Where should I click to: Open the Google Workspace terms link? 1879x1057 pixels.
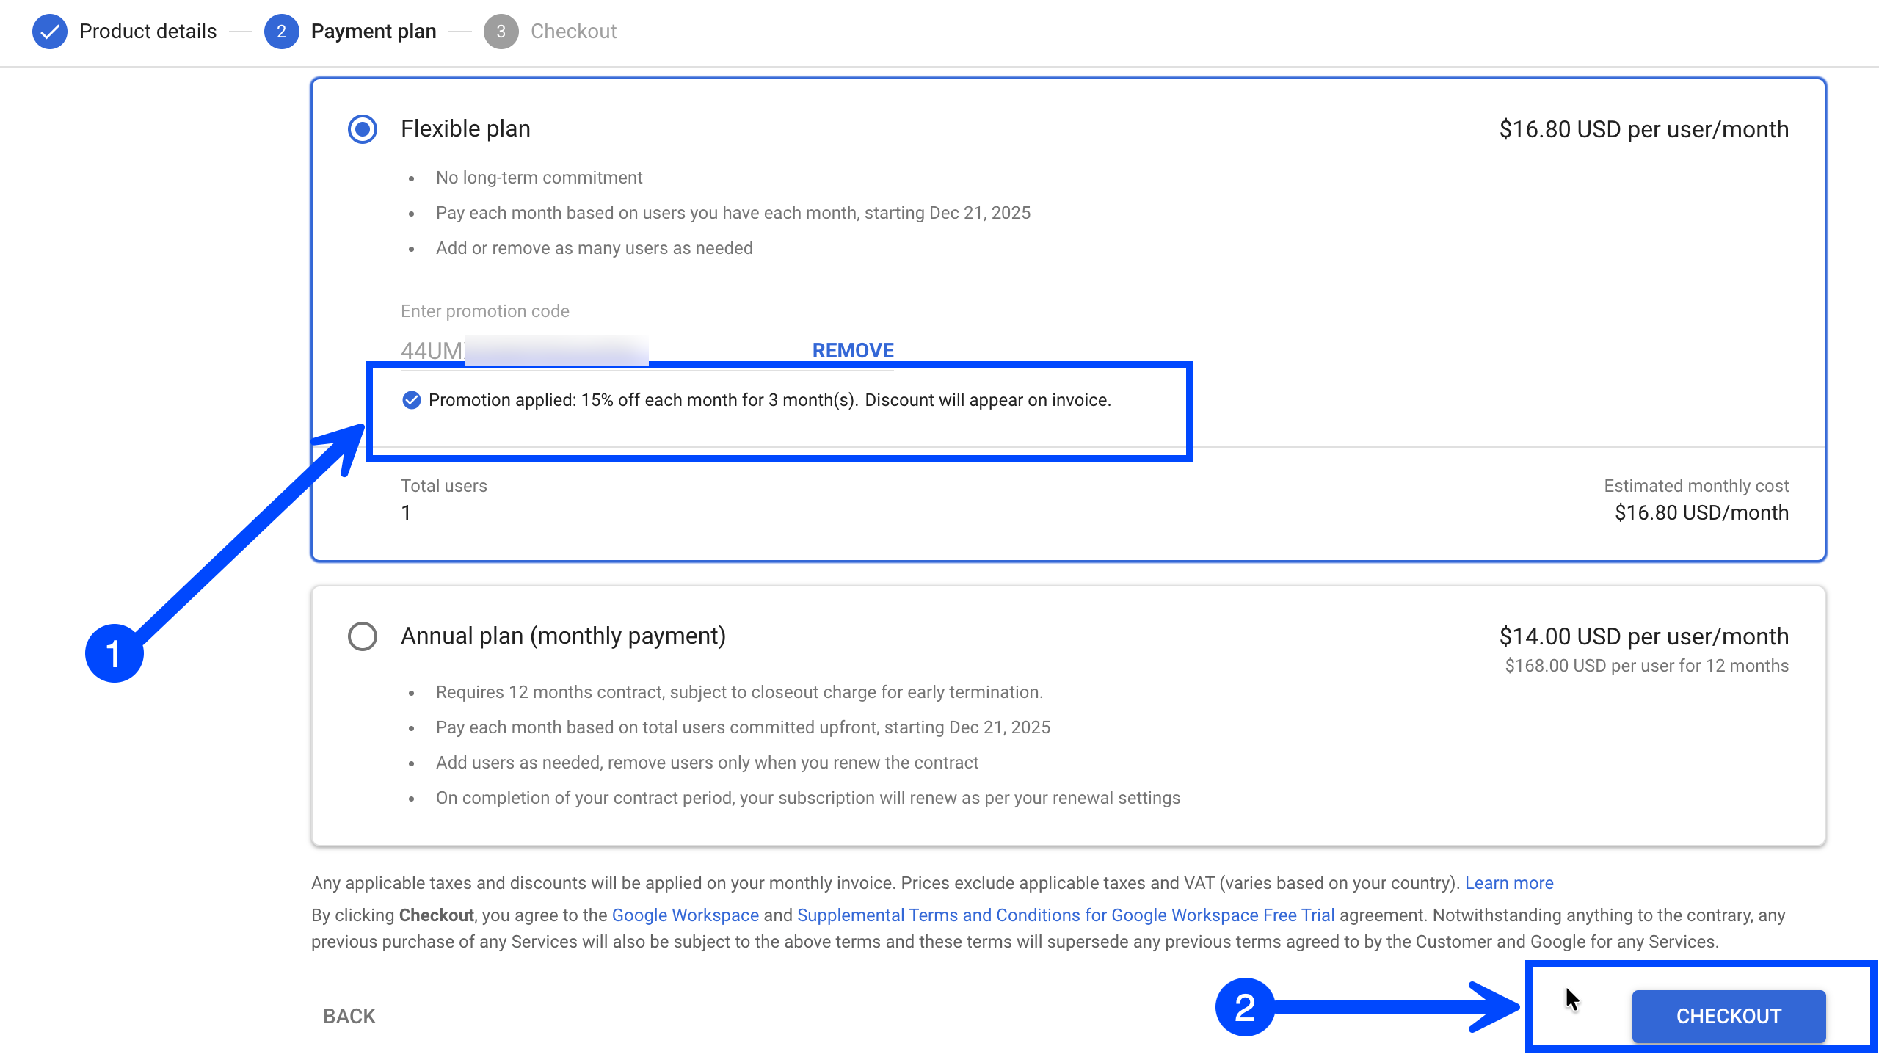(685, 915)
